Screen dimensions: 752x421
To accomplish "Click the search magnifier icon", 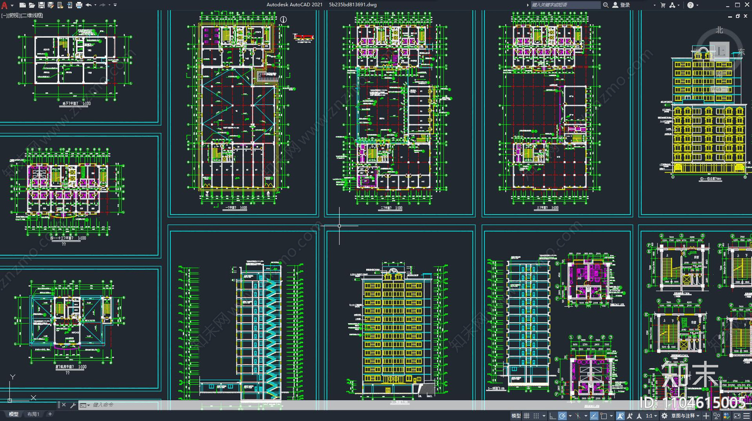I will 606,5.
